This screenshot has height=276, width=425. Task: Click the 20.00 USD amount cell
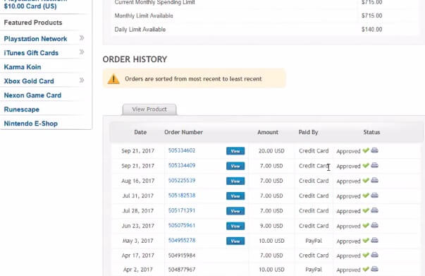[271, 151]
